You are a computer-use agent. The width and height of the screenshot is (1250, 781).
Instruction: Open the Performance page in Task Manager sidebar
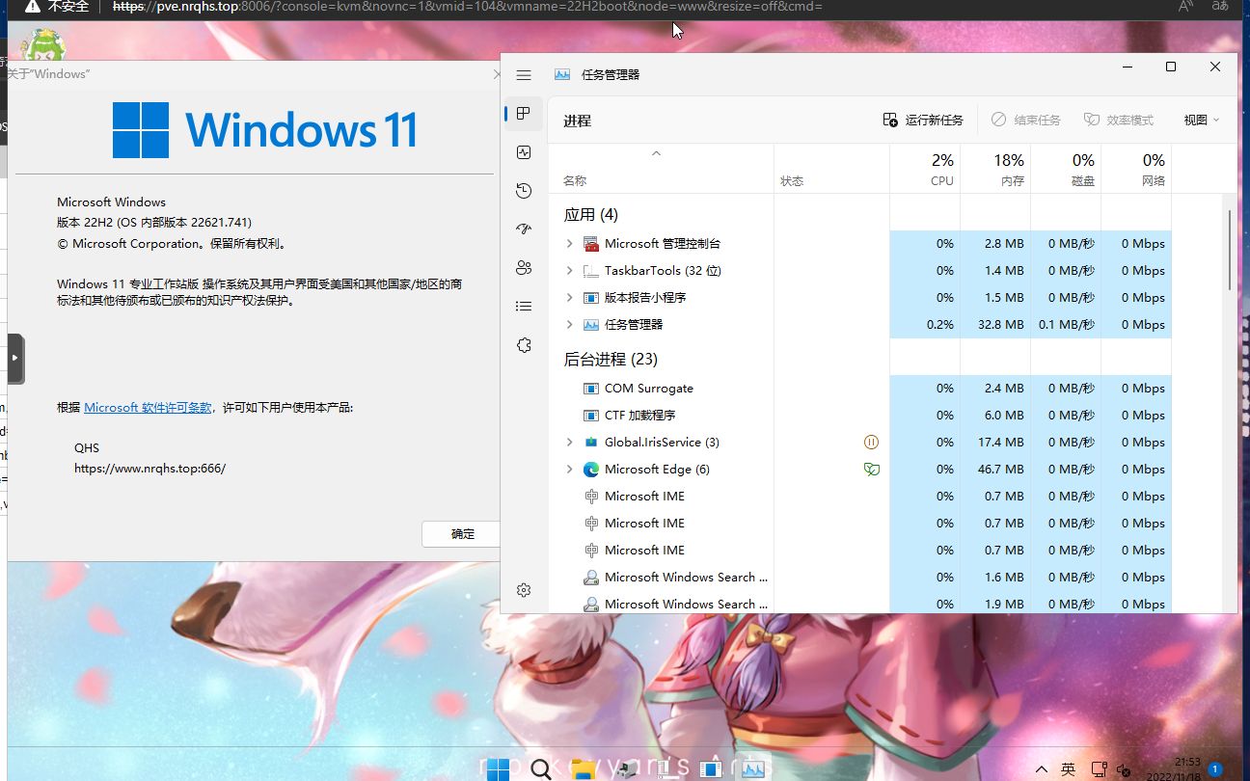coord(523,151)
